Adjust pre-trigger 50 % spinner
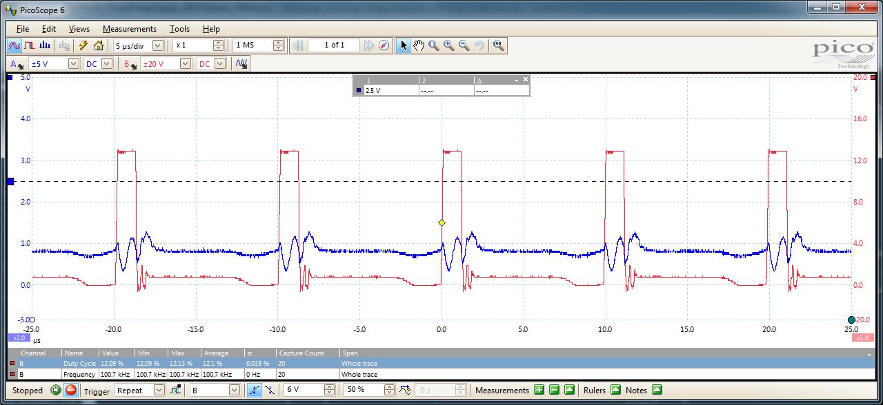 390,390
